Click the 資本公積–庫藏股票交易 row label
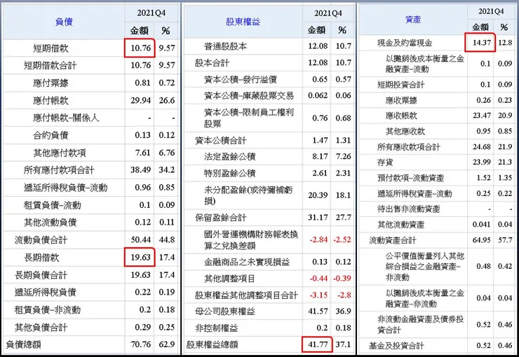The width and height of the screenshot is (519, 357). 249,96
